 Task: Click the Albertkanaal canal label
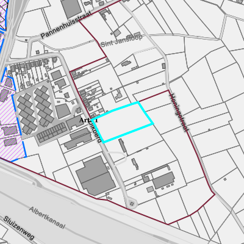click(x=47, y=218)
